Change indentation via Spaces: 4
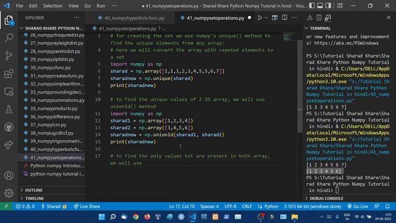Viewport: 396px width, 223px height. click(x=209, y=206)
